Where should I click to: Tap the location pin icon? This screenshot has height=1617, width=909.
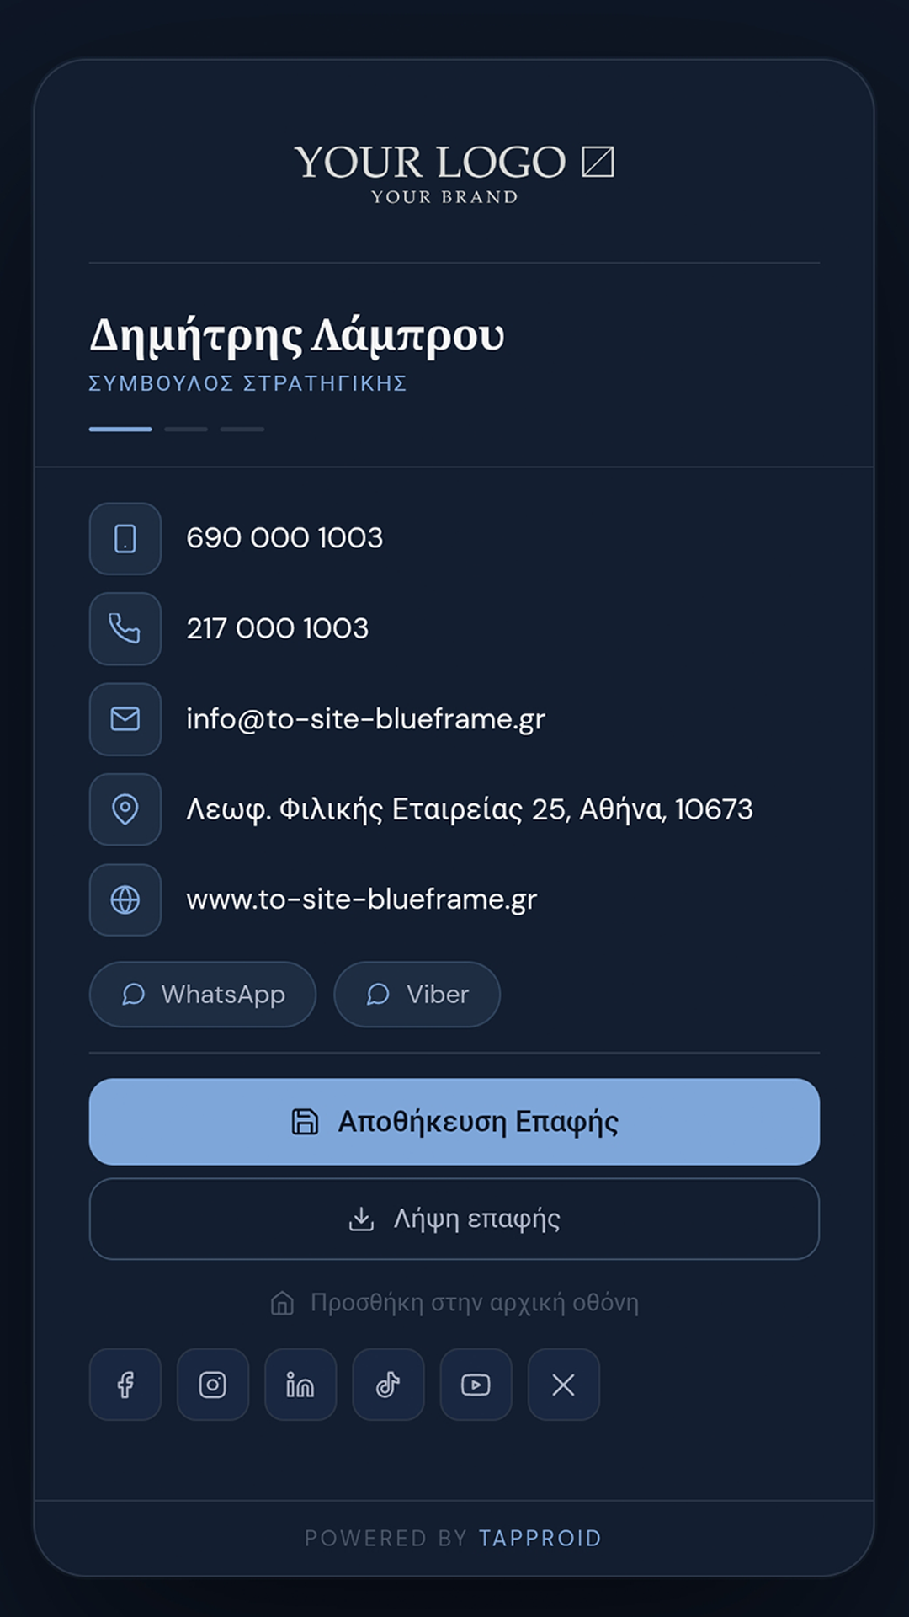(x=125, y=809)
